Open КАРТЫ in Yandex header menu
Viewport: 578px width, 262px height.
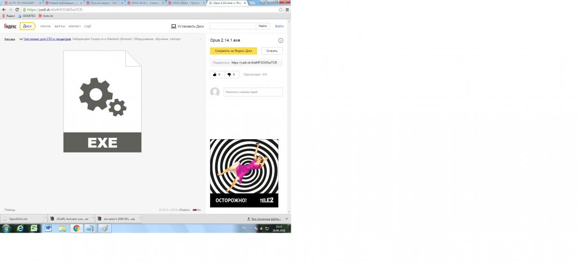click(x=60, y=26)
